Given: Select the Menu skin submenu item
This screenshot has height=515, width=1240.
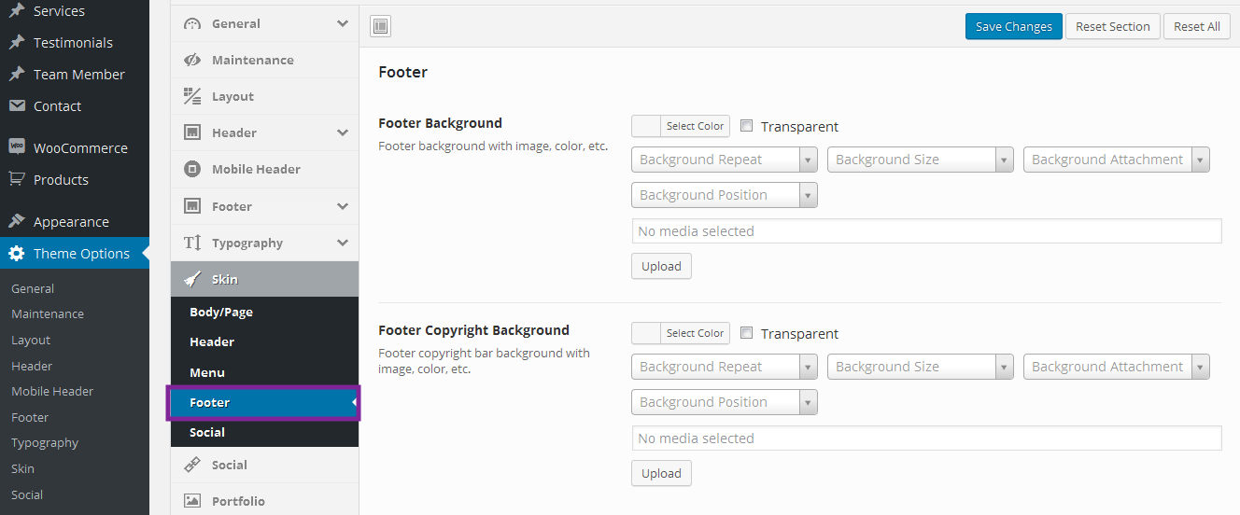Looking at the screenshot, I should (x=207, y=372).
